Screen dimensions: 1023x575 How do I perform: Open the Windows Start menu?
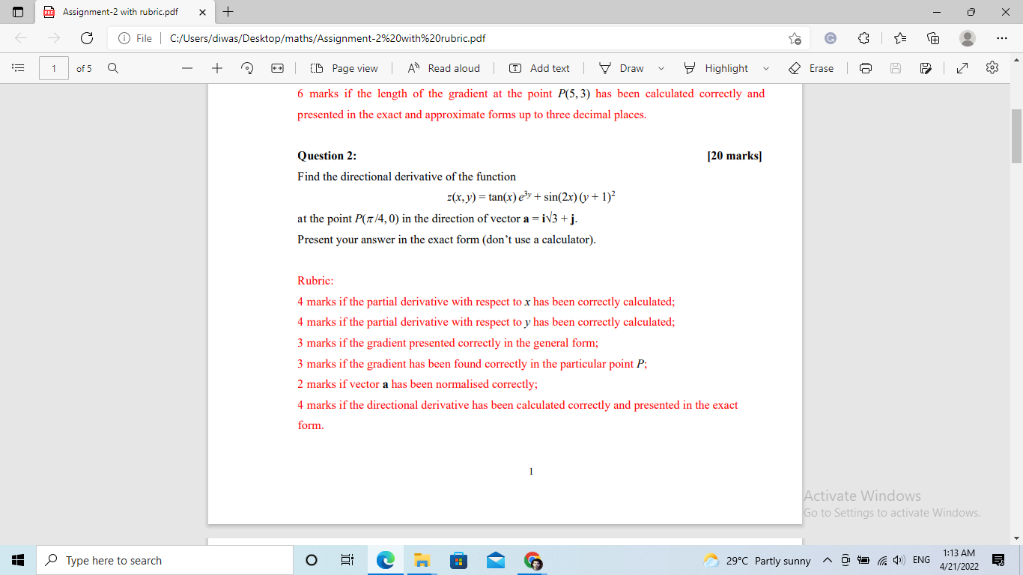pyautogui.click(x=19, y=561)
